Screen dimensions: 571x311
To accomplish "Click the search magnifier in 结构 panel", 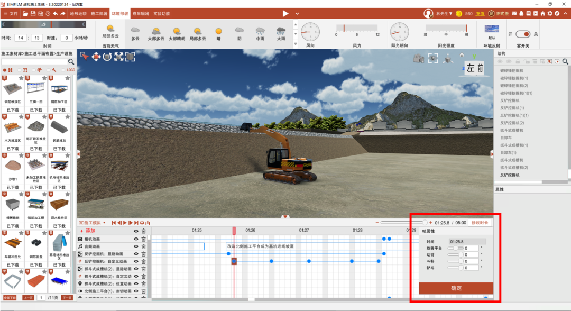I will 565,61.
